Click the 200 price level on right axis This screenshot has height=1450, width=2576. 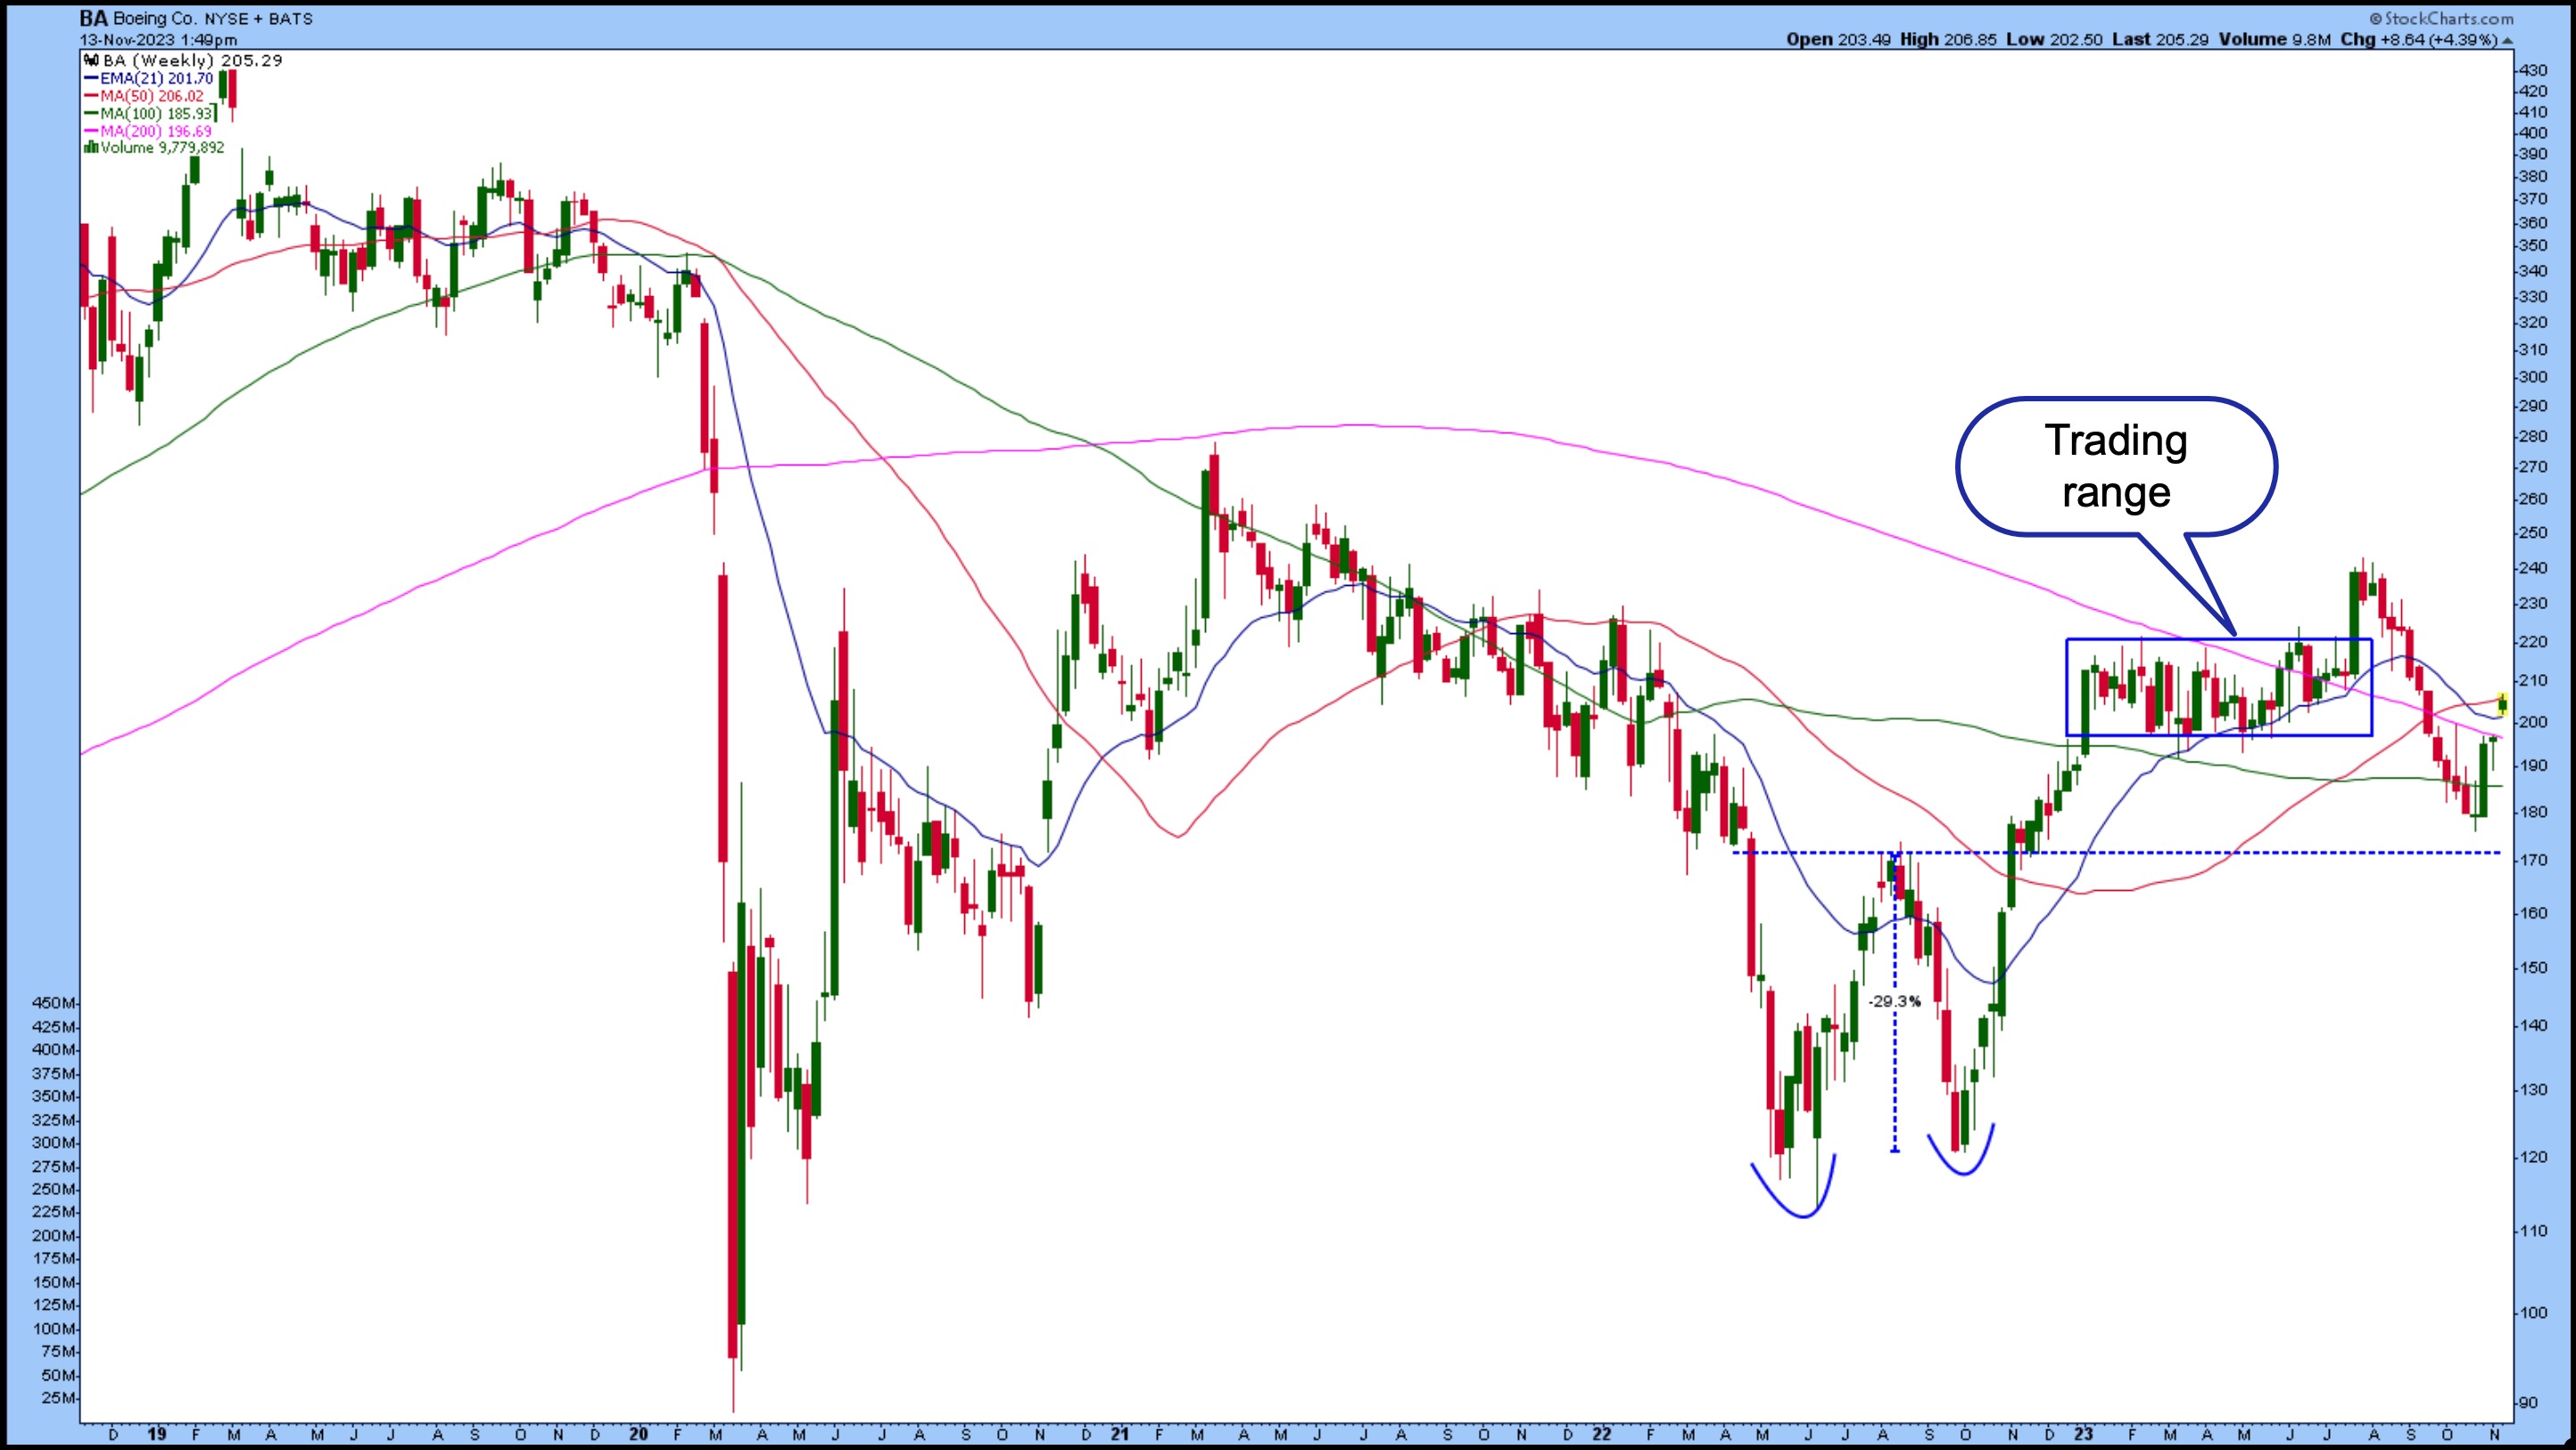point(2533,722)
